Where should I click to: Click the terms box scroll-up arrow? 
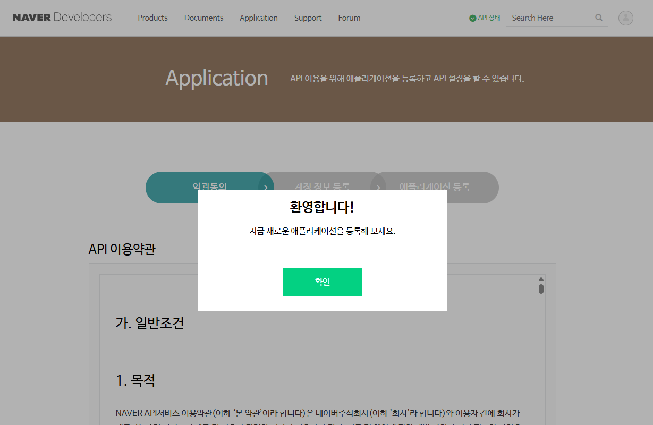point(541,279)
